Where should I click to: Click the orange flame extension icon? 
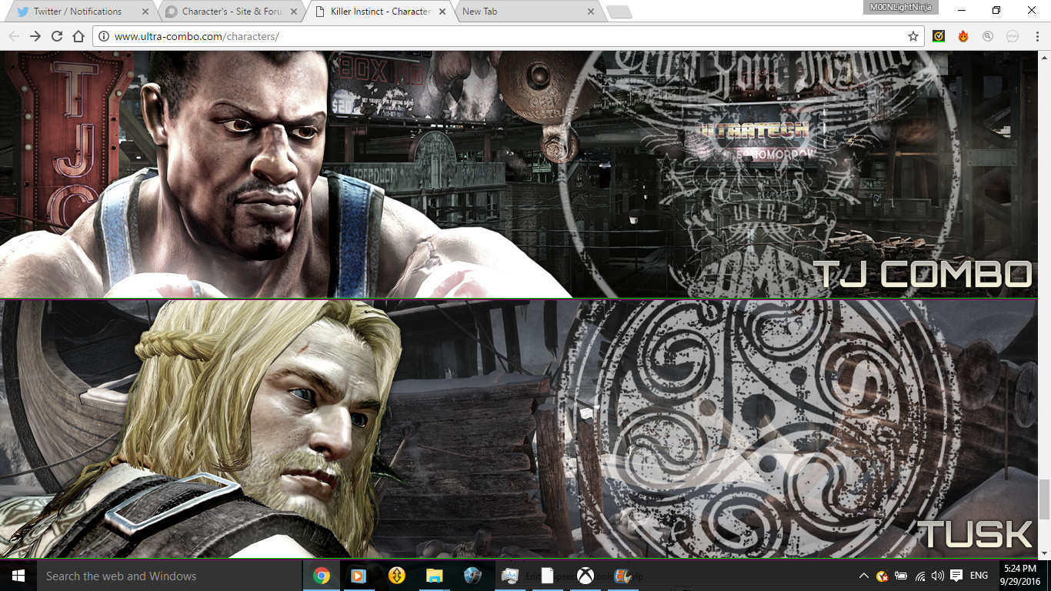[963, 36]
